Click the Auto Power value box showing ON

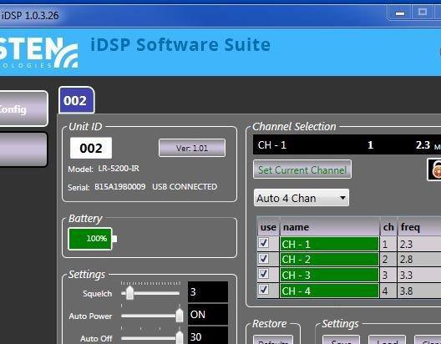208,315
